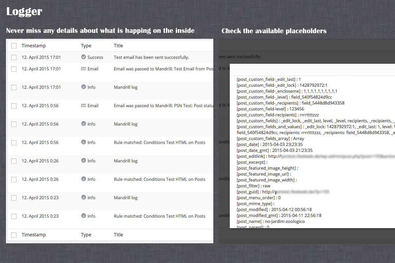Click the envelope Email icon at 0:56

[84, 106]
